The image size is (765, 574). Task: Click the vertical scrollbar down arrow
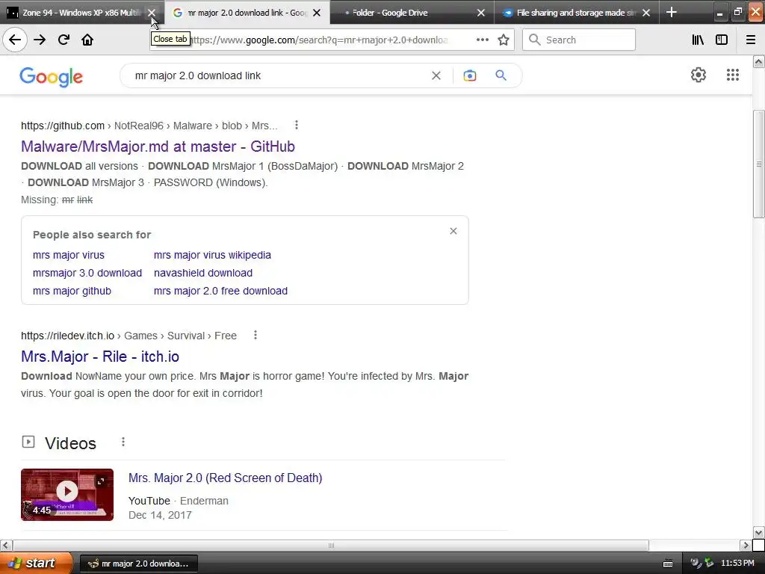tap(758, 532)
